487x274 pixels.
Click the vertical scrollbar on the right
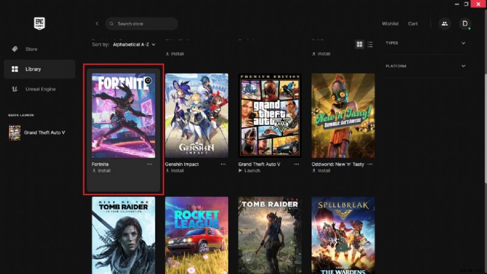485,127
